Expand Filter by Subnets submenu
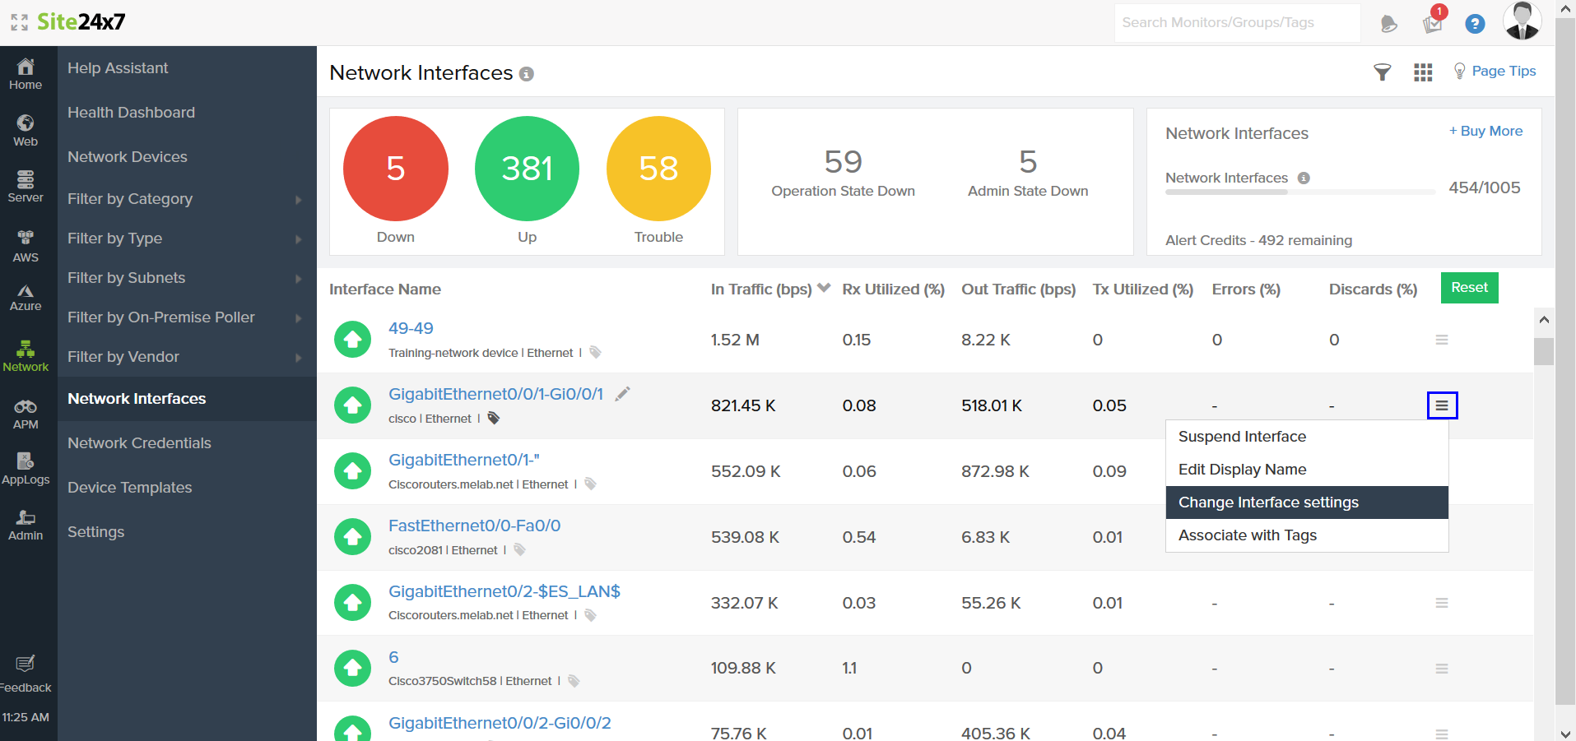This screenshot has height=741, width=1576. [x=299, y=279]
